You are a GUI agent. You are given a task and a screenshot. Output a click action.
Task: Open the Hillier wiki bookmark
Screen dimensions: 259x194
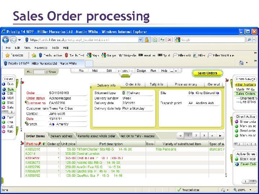(x=182, y=55)
